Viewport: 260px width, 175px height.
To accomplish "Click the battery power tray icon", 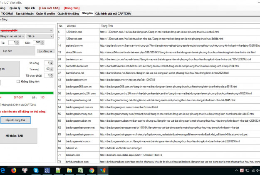I will coord(248,170).
